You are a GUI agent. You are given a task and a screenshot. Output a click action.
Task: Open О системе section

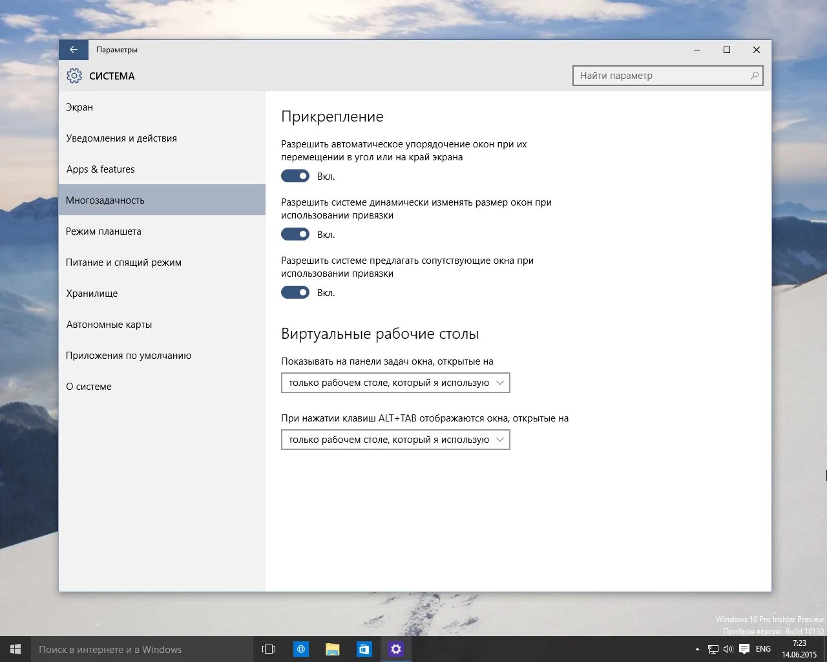[162, 387]
